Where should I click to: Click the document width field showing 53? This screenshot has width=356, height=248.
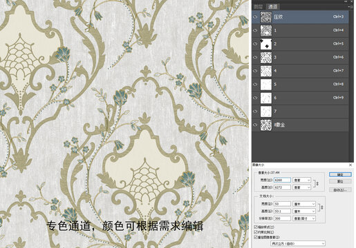click(282, 204)
